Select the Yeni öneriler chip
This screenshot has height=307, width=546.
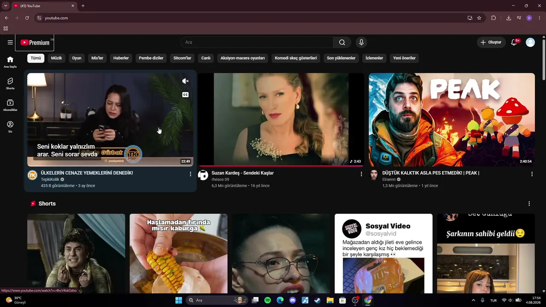404,58
